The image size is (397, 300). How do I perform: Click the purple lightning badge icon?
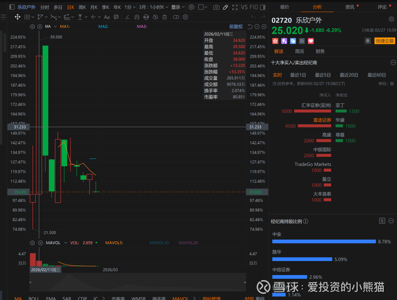284,41
